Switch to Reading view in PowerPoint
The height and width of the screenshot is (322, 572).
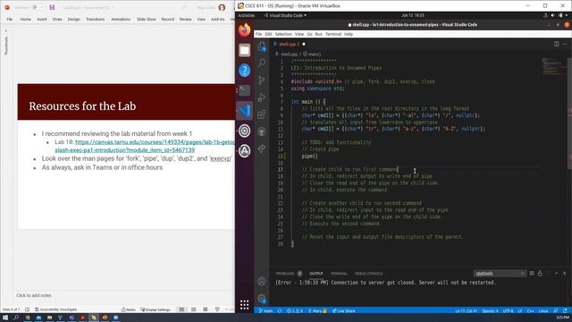pyautogui.click(x=206, y=309)
